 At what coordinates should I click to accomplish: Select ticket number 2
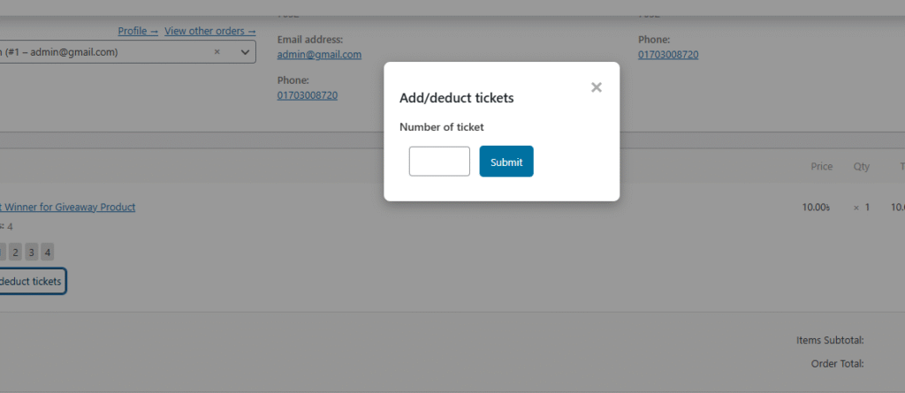pos(16,253)
